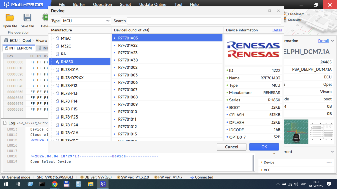Open the Type MCU dropdown
This screenshot has width=337, height=189.
[86, 21]
